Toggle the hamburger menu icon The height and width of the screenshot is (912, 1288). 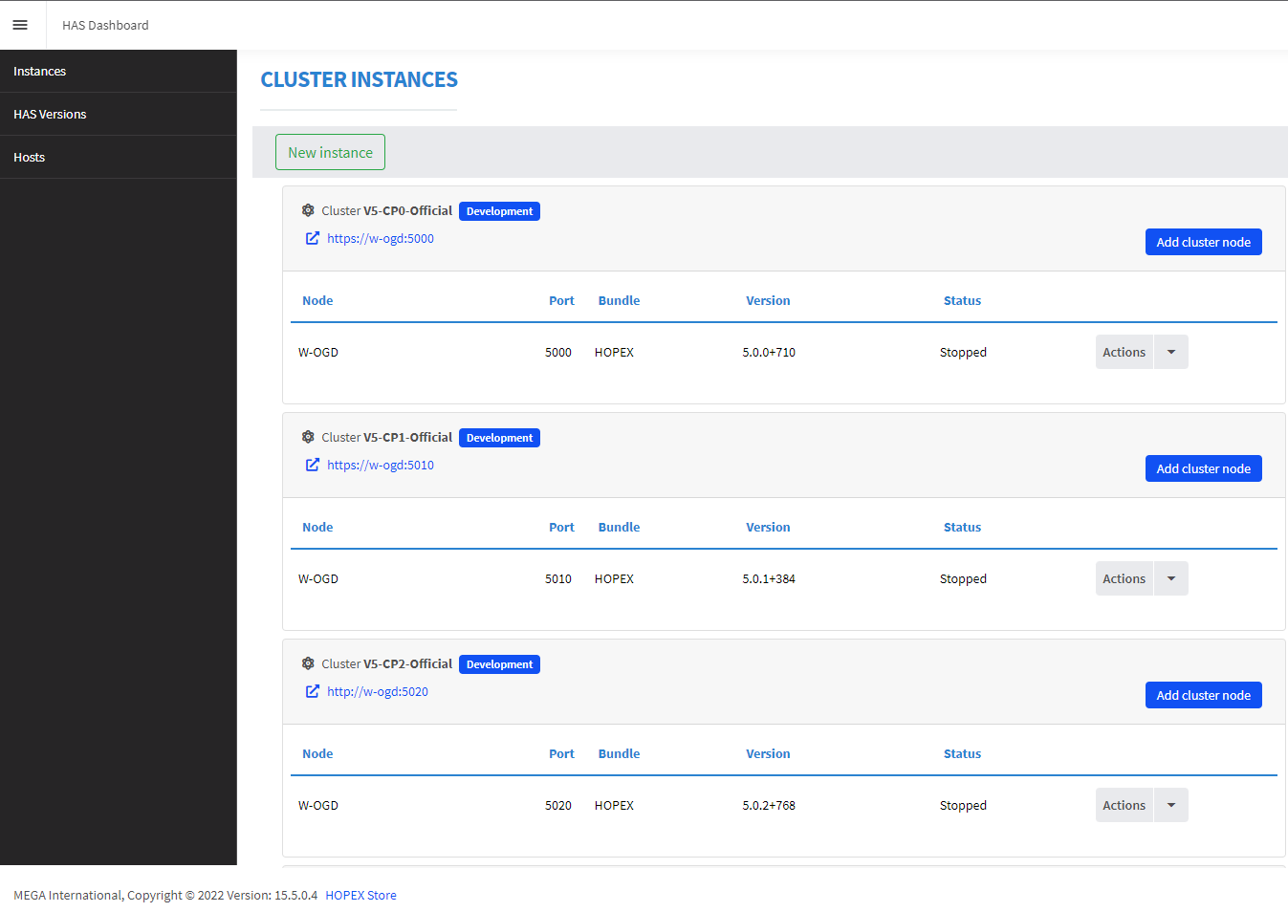(x=20, y=25)
